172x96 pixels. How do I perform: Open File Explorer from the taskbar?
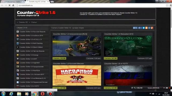point(19,94)
